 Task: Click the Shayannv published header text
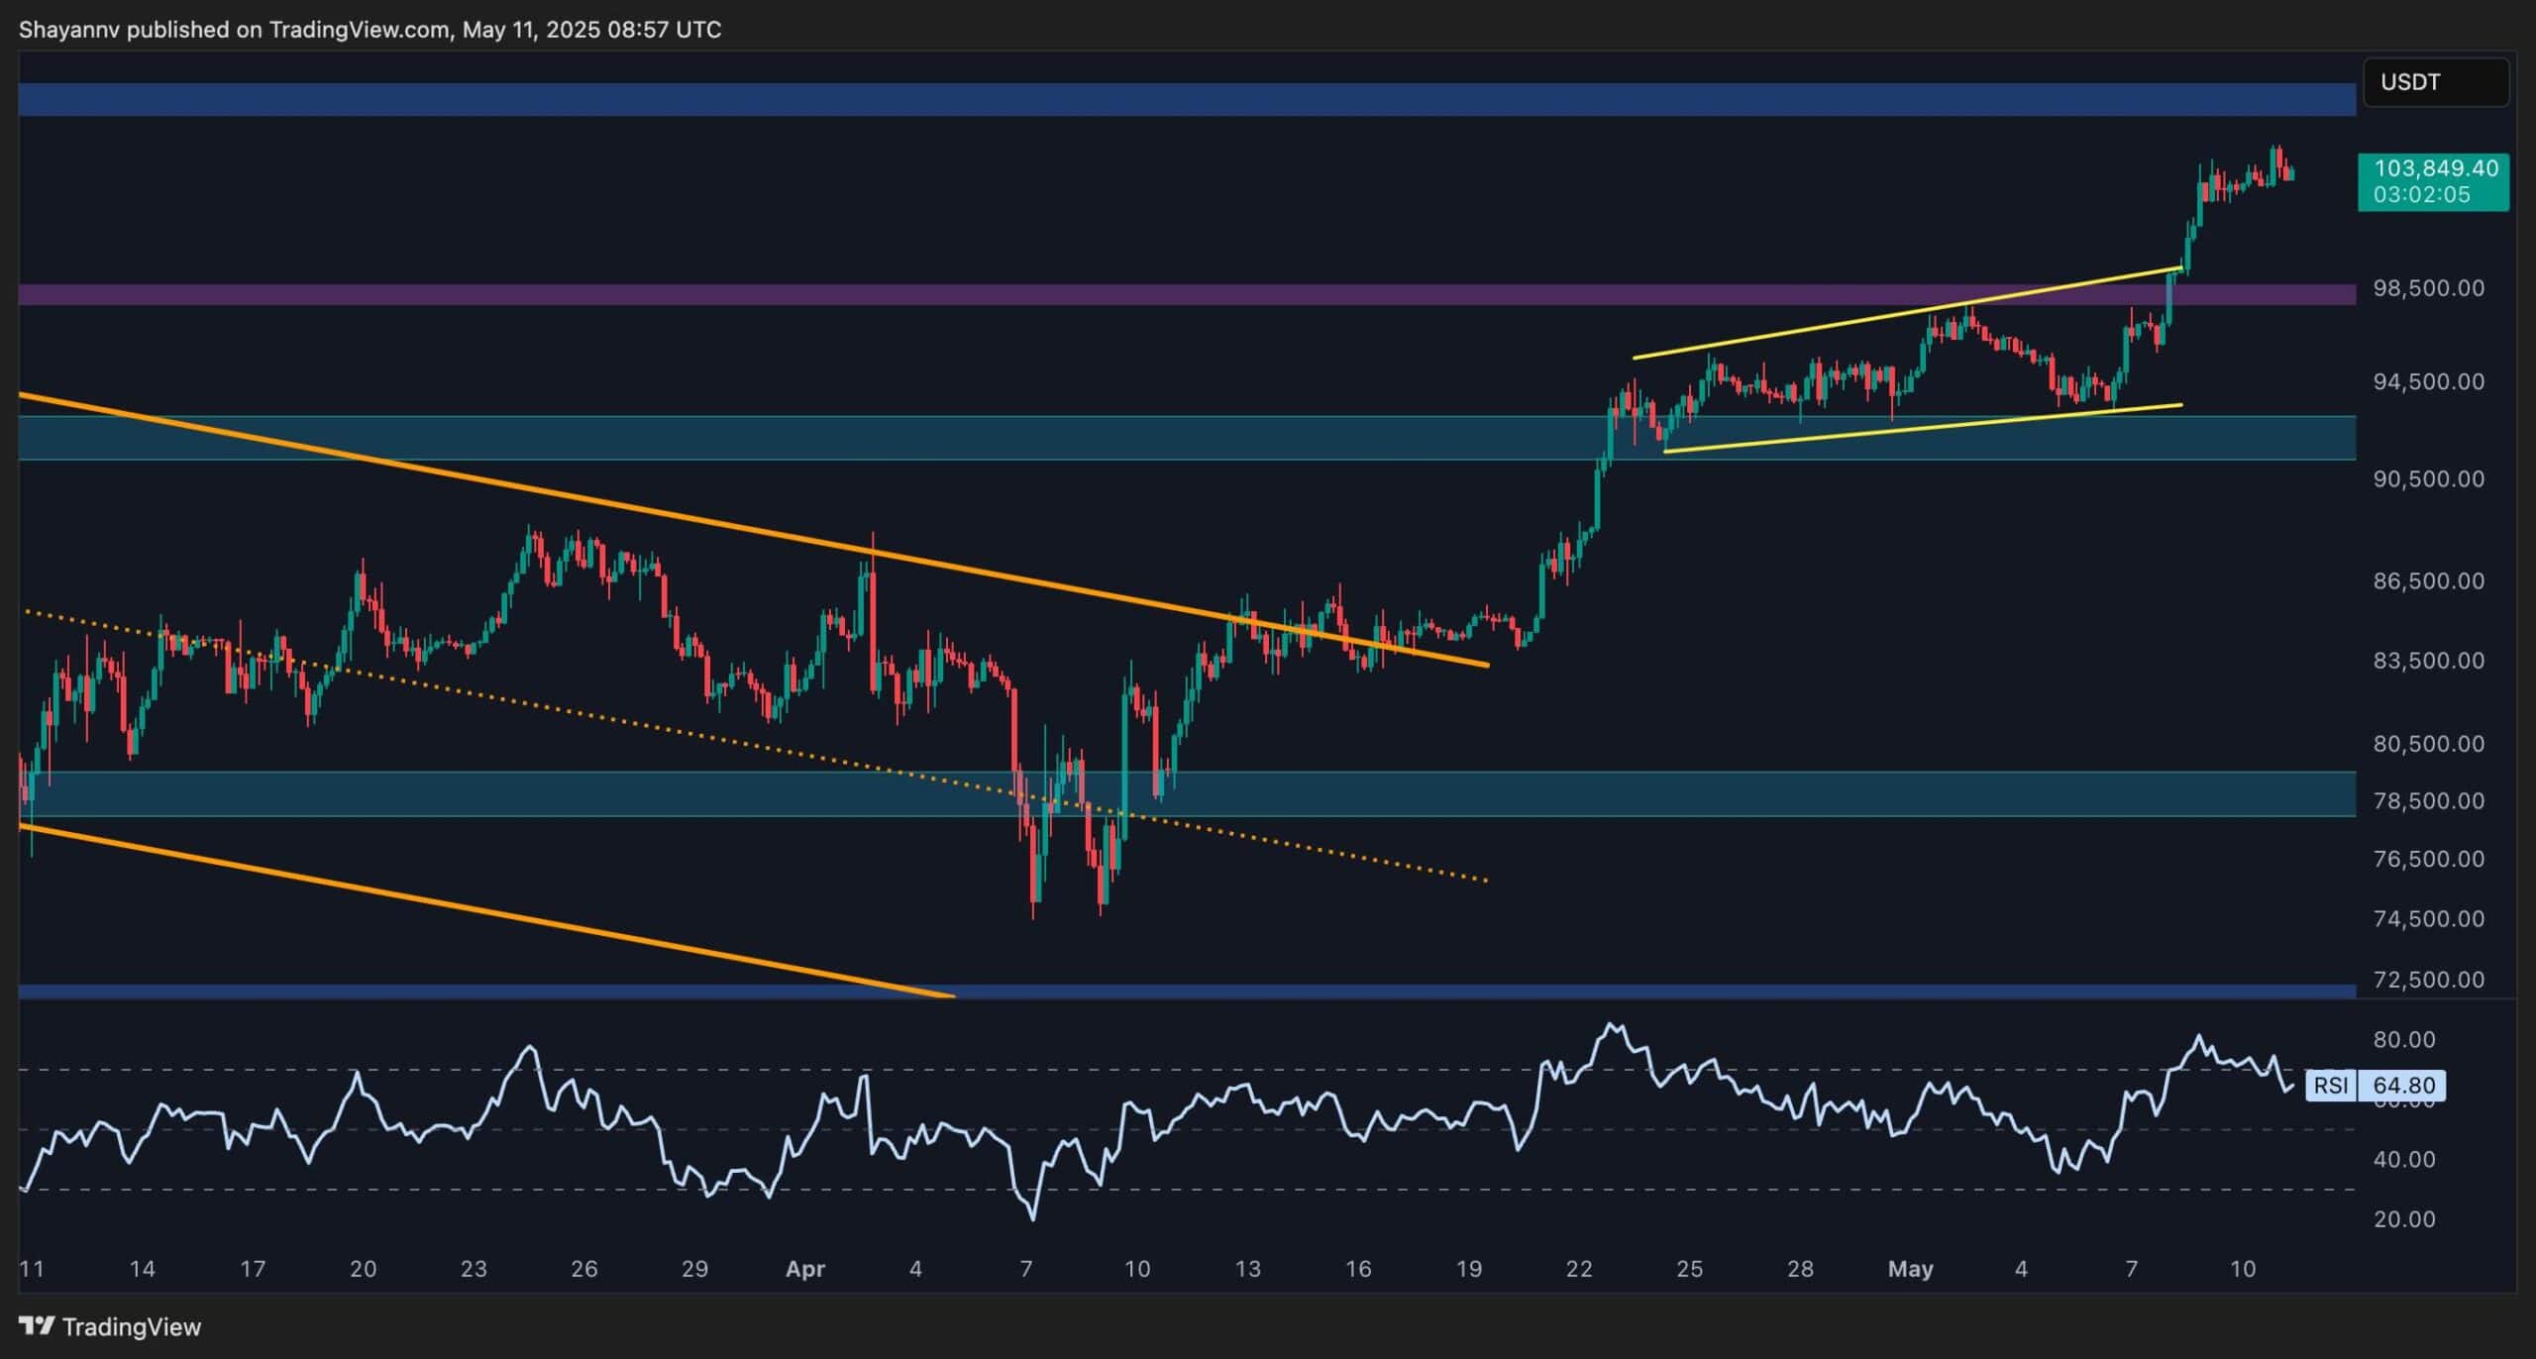click(370, 30)
